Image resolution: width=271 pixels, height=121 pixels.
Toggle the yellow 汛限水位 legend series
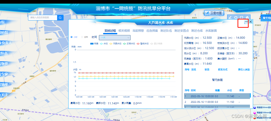click(116, 44)
